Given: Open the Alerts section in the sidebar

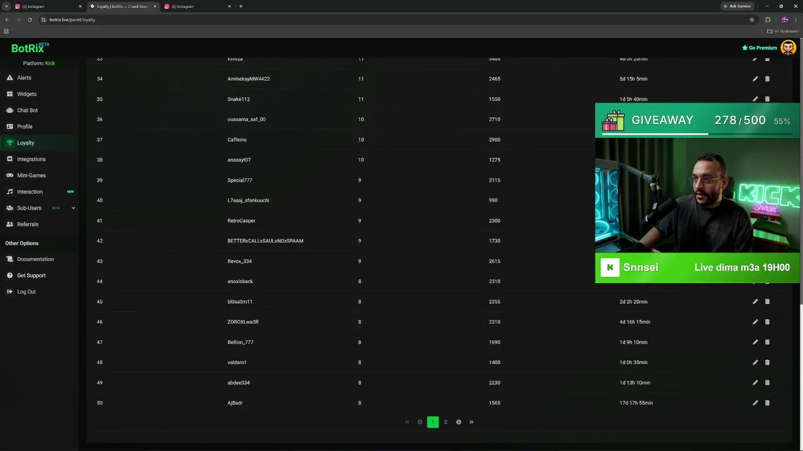Looking at the screenshot, I should (24, 78).
